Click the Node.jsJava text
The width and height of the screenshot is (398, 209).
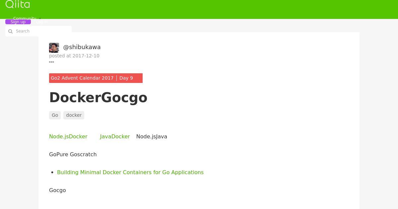pyautogui.click(x=152, y=137)
